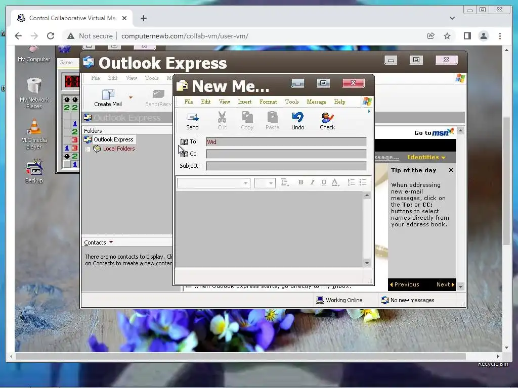Image resolution: width=518 pixels, height=388 pixels.
Task: Click the Send button in New Message
Action: (192, 121)
